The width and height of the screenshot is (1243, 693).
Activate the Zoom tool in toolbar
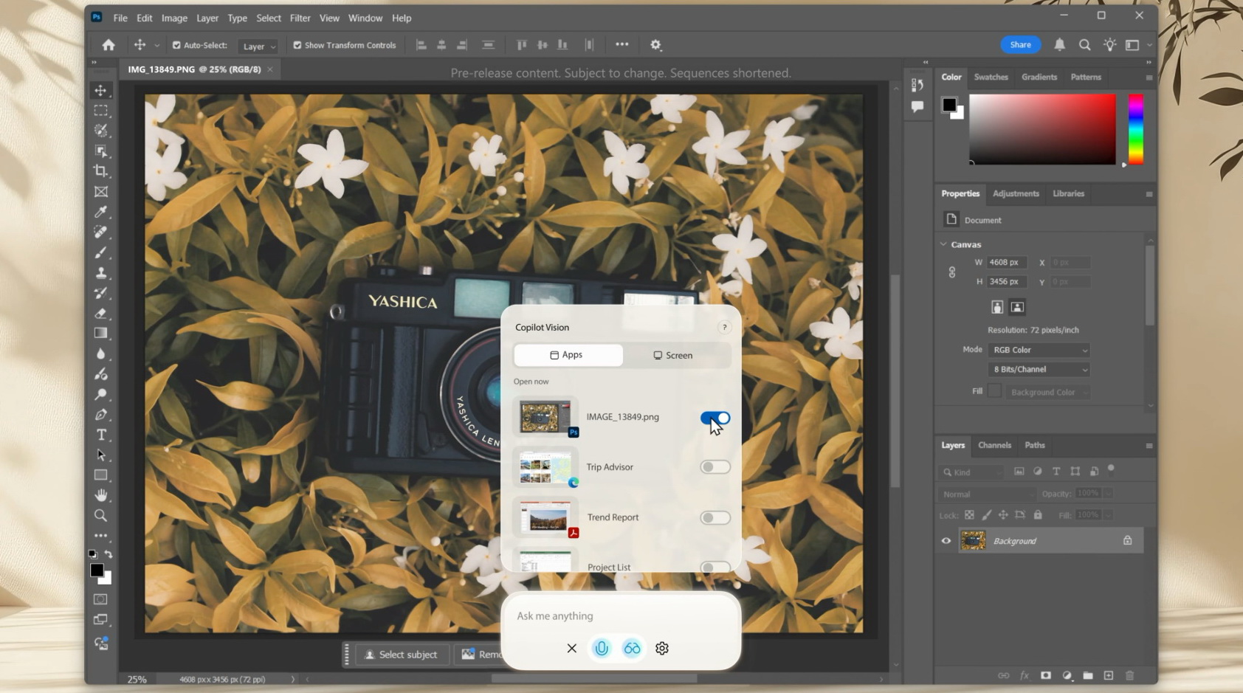101,515
